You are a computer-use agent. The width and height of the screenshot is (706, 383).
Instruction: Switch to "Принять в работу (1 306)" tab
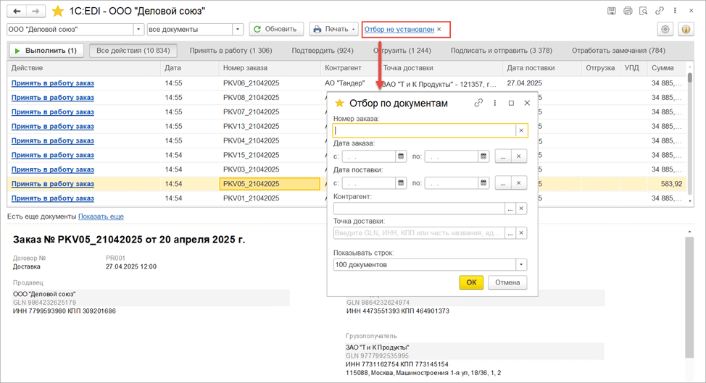pos(231,51)
